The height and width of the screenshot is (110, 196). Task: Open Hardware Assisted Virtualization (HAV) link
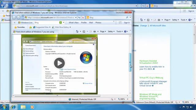149,62
